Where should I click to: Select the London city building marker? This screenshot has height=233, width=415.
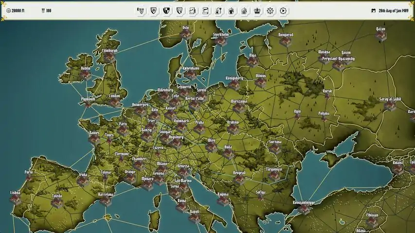115,102
